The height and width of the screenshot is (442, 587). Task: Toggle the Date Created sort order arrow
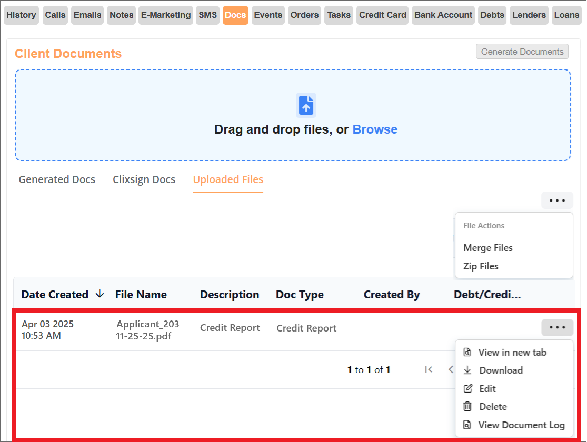[100, 294]
